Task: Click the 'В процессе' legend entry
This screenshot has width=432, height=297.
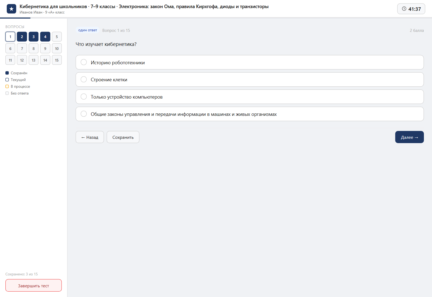Action: click(18, 86)
